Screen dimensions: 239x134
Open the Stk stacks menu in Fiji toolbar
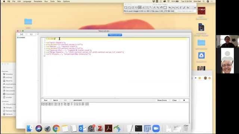[173, 7]
